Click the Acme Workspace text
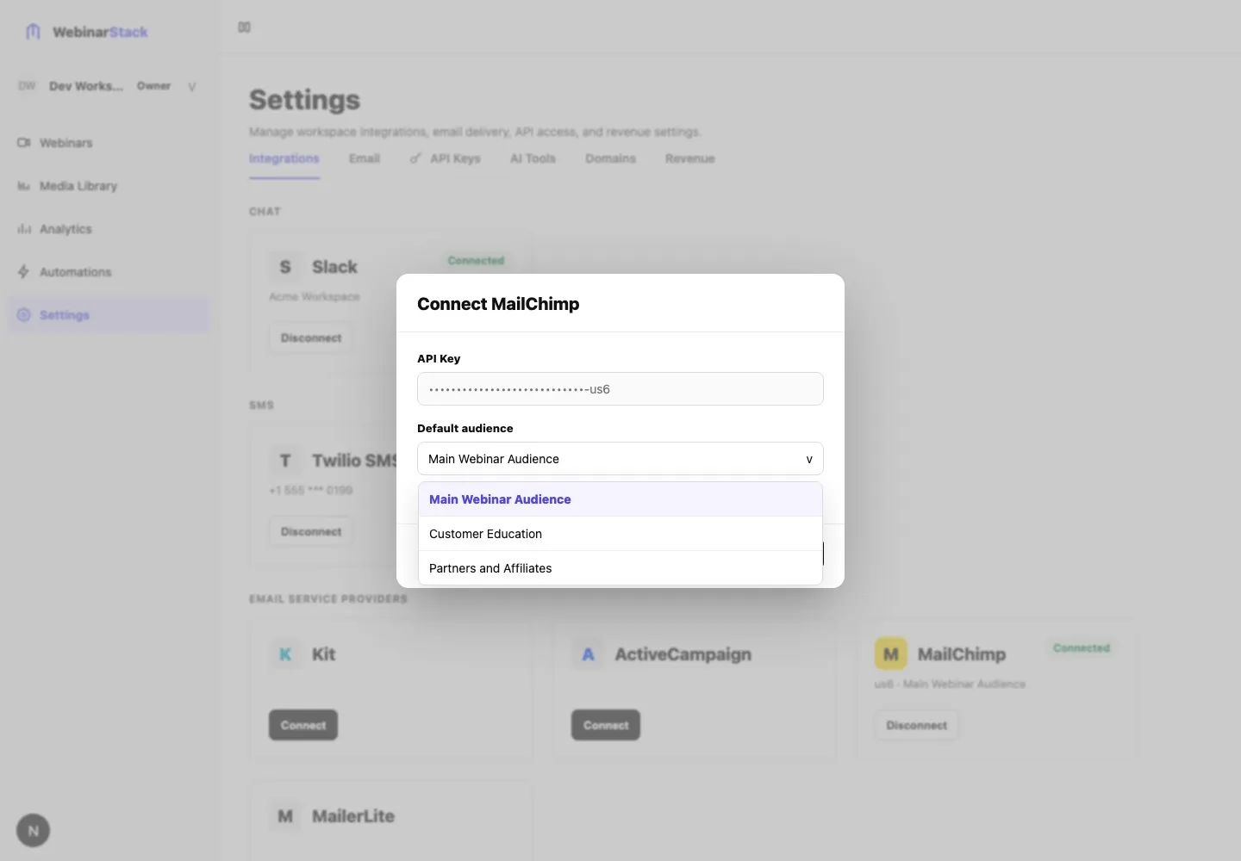1241x861 pixels. click(x=315, y=297)
